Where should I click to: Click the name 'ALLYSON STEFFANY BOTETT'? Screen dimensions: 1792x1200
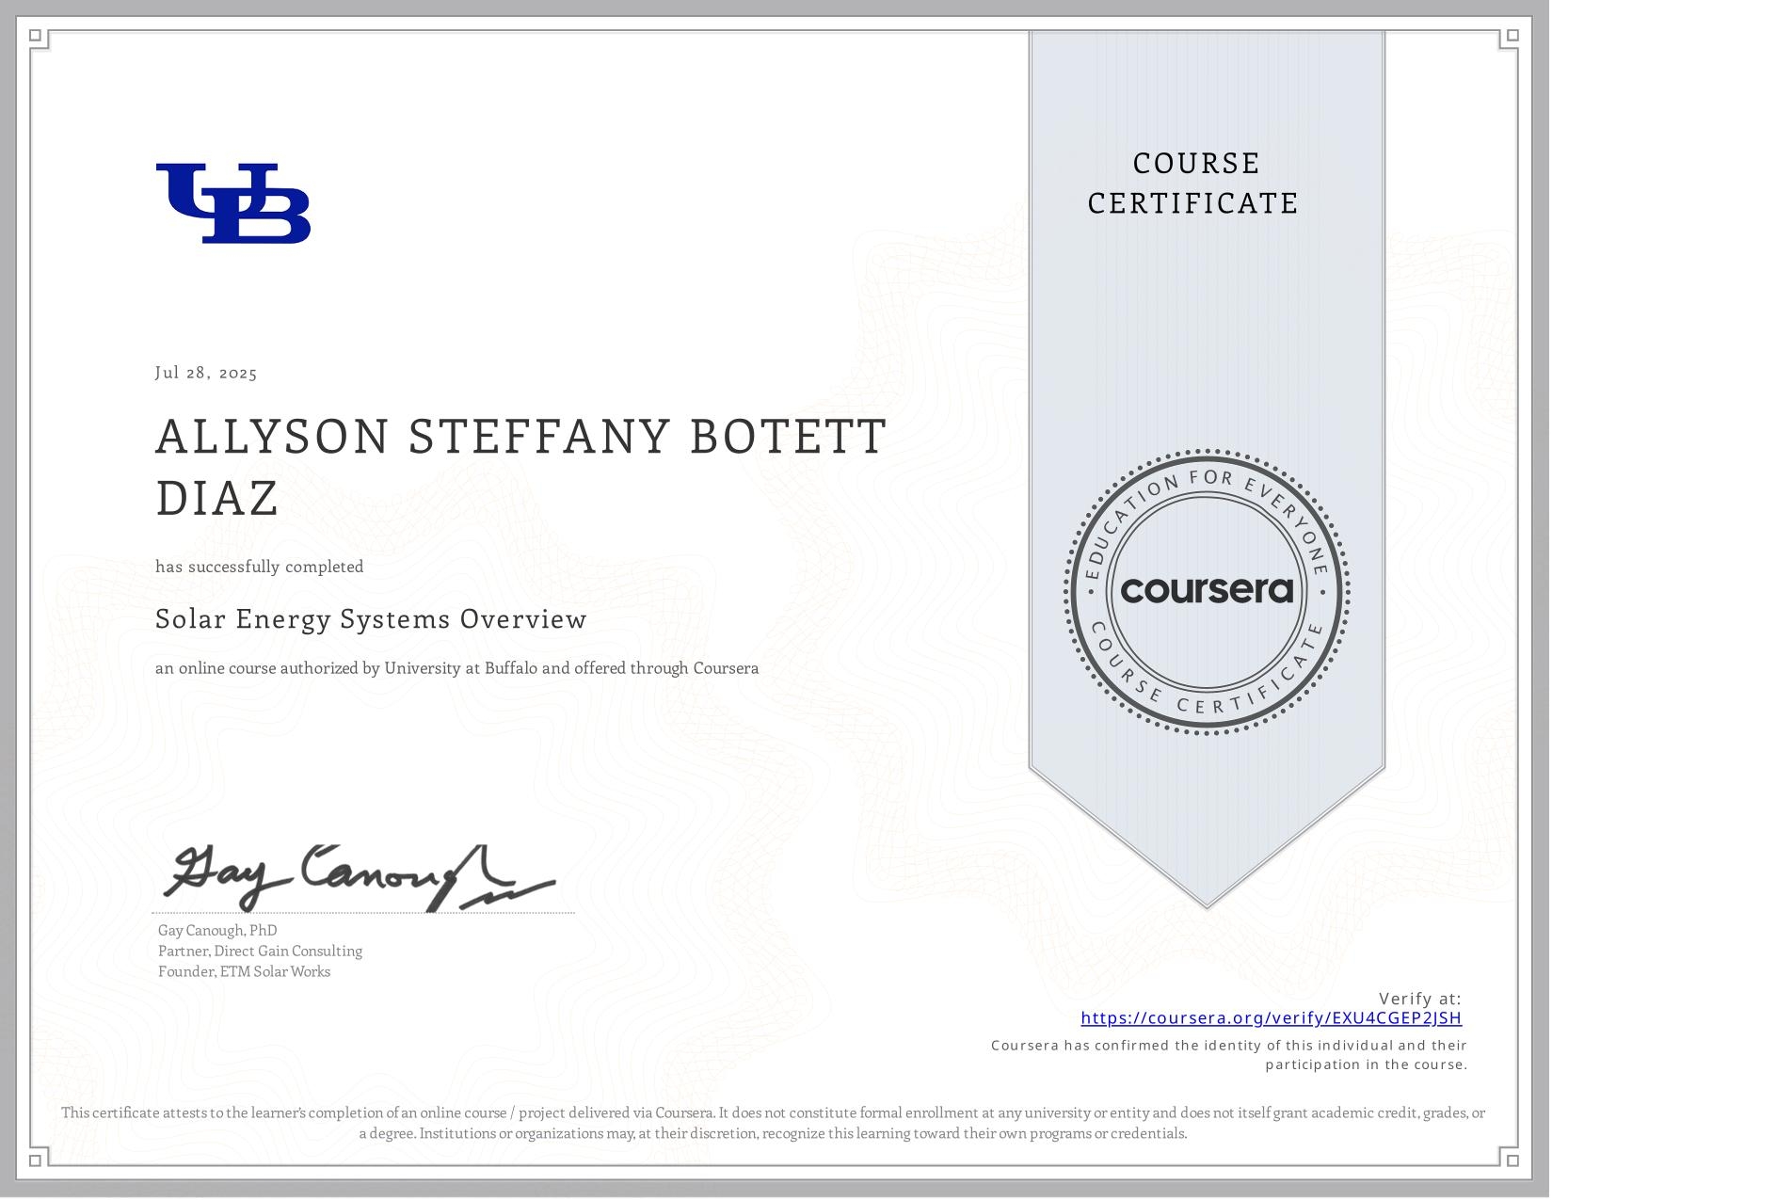521,437
